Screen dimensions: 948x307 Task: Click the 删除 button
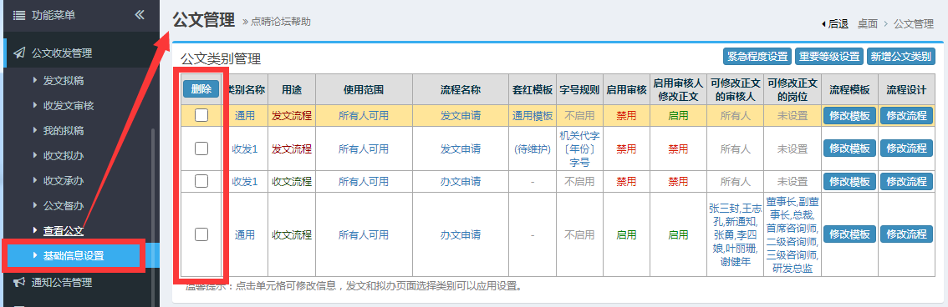pos(201,89)
